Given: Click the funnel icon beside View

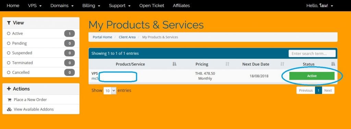Looking at the screenshot, I should pyautogui.click(x=9, y=23).
